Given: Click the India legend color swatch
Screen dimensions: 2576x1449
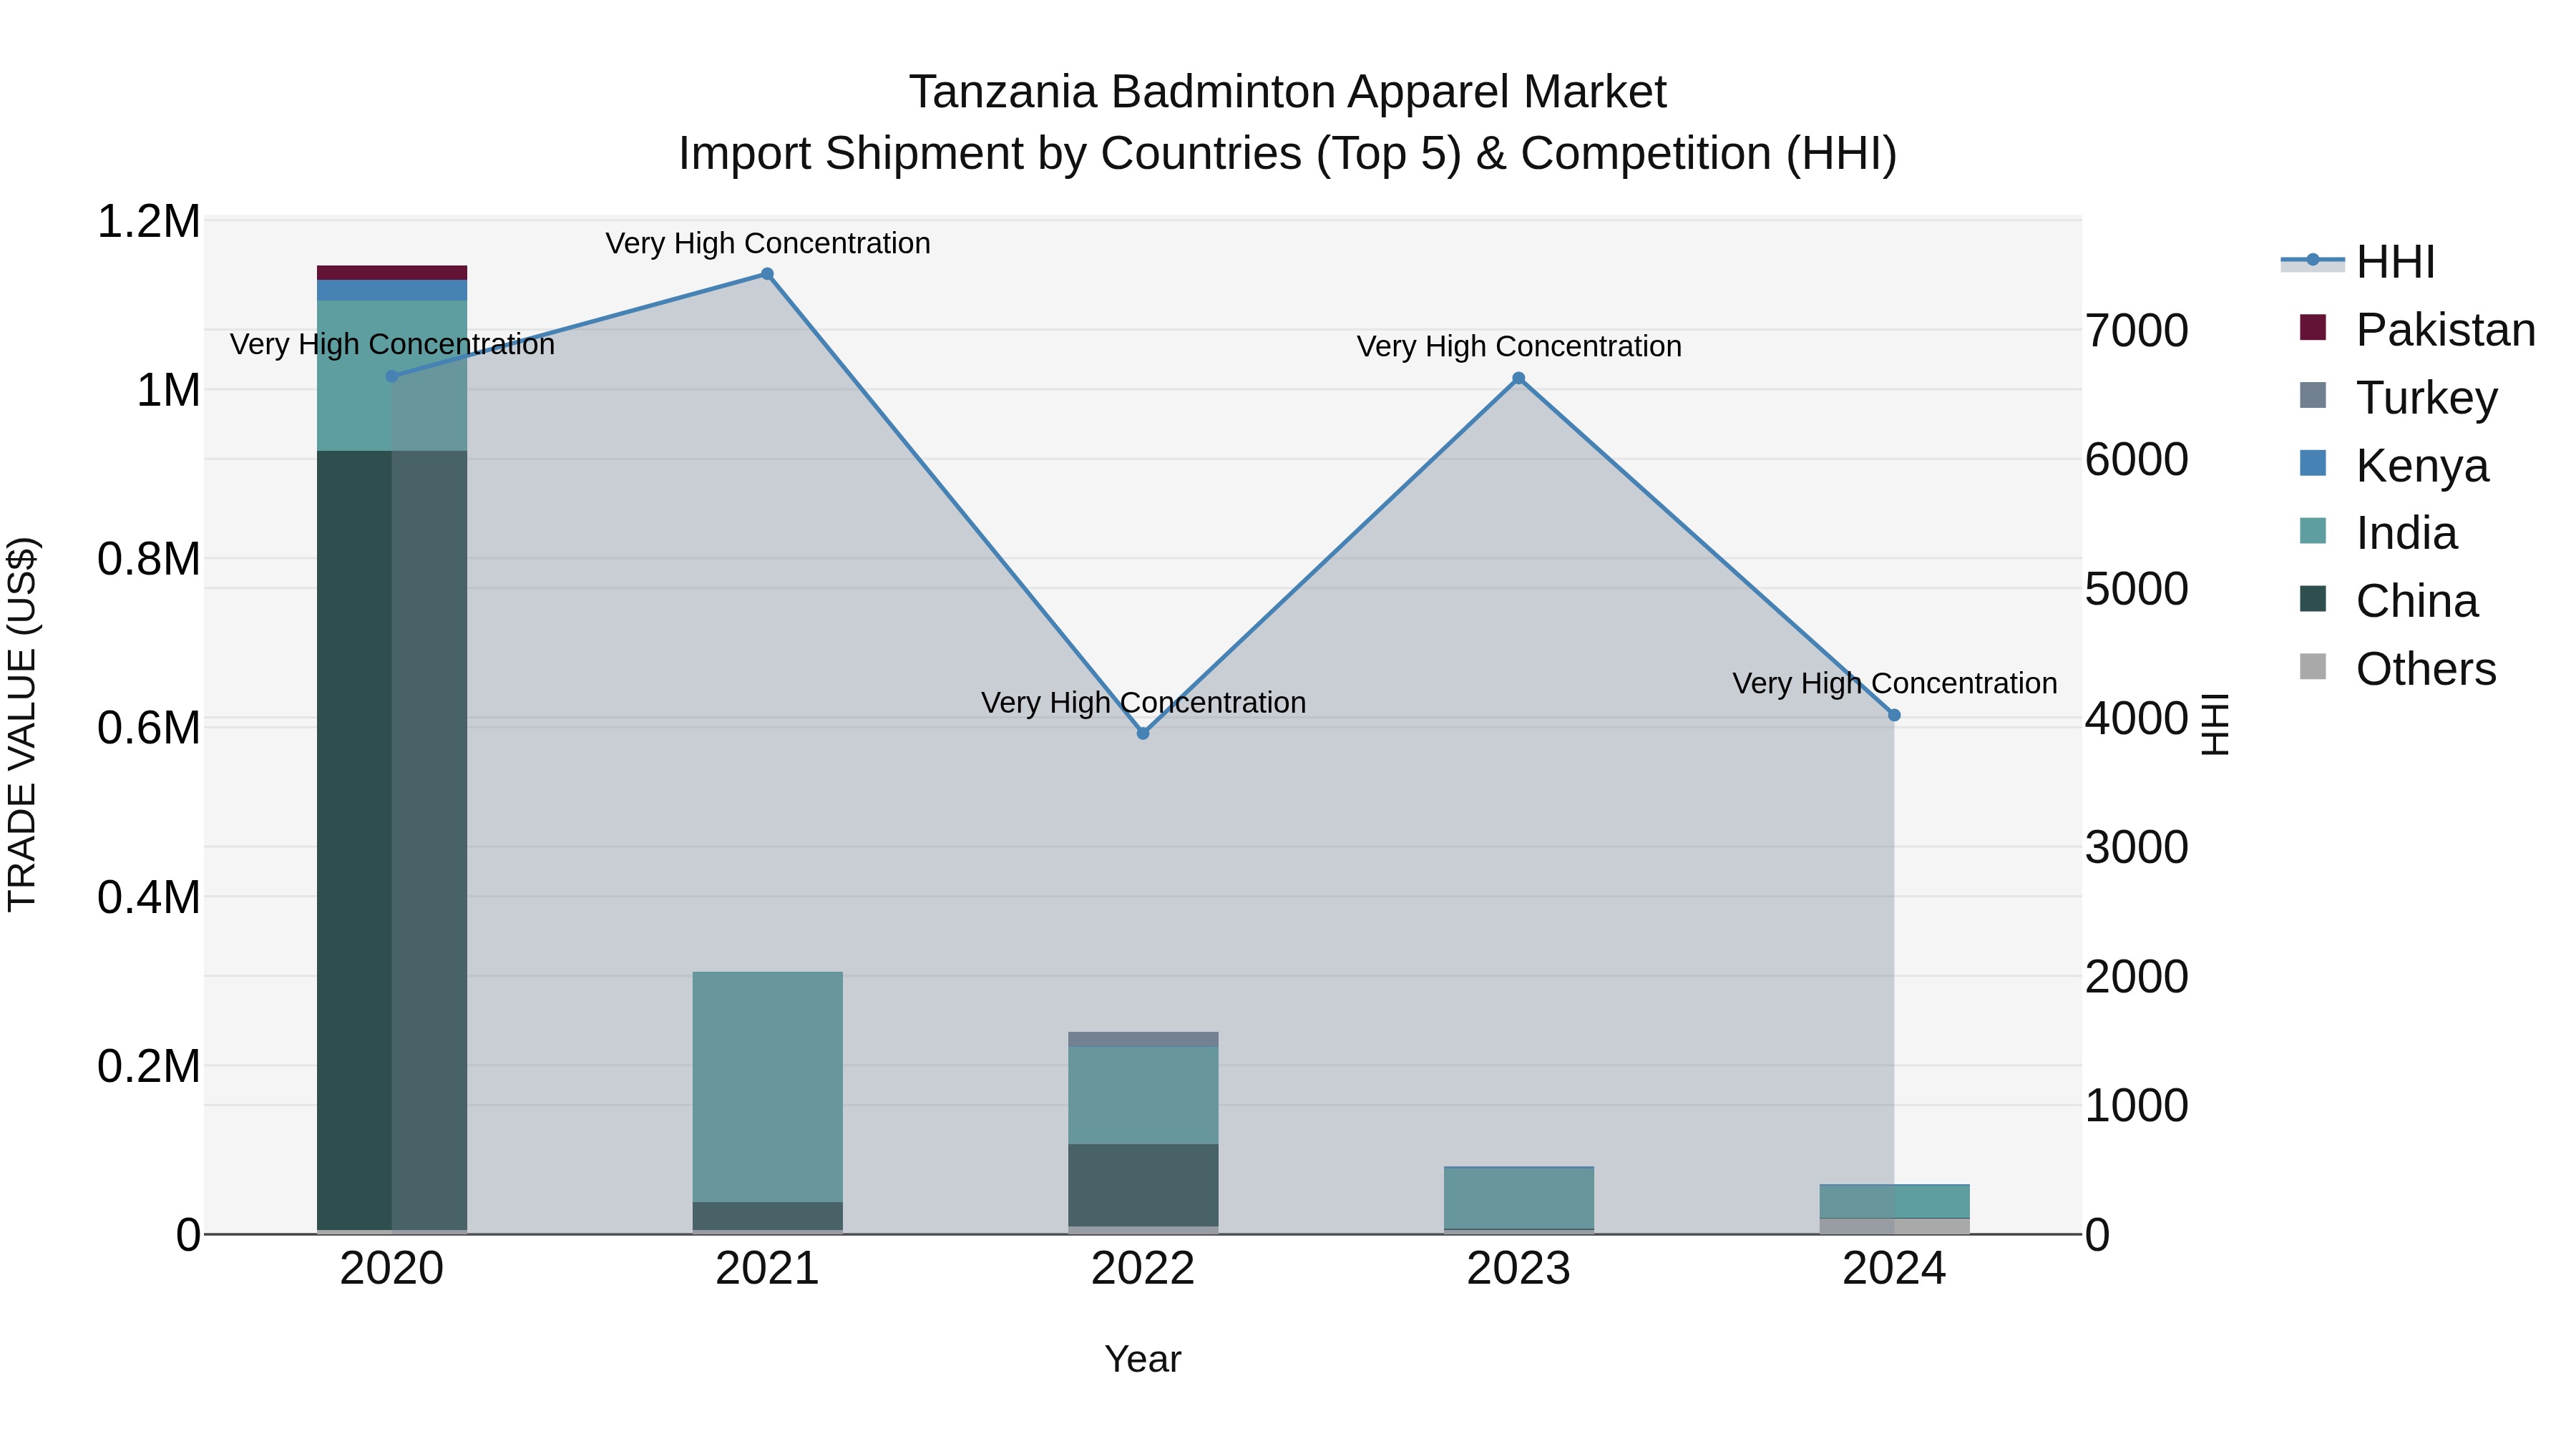Looking at the screenshot, I should click(x=2312, y=532).
